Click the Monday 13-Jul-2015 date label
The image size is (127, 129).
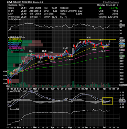tap(108, 5)
